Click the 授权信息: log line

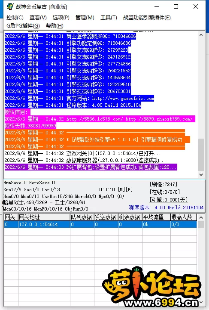pos(17,112)
